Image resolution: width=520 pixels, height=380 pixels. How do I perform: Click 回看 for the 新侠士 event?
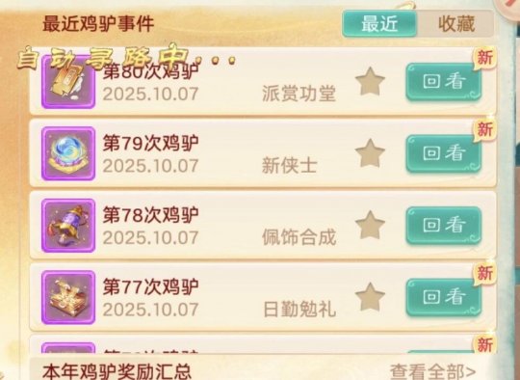444,153
